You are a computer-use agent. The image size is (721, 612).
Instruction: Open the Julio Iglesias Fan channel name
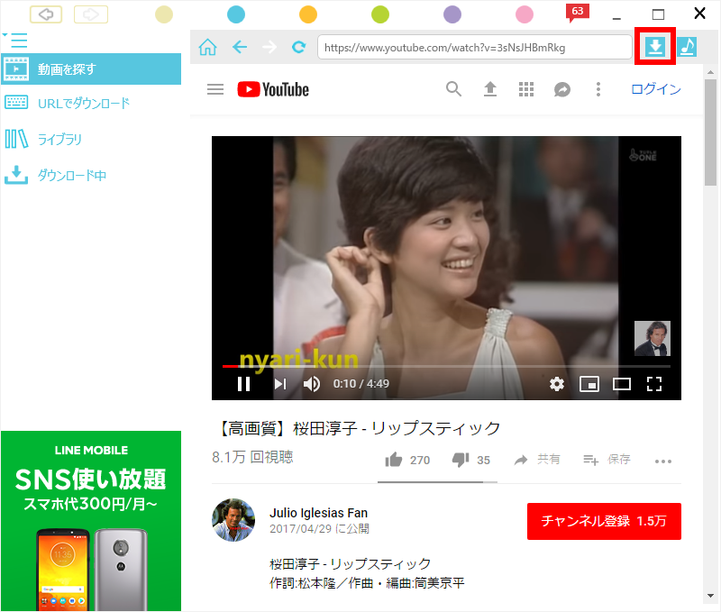coord(318,513)
